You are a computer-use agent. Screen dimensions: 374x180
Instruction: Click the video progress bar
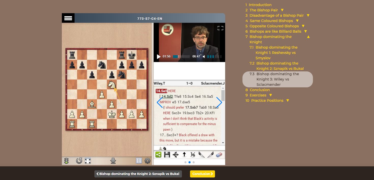181,57
